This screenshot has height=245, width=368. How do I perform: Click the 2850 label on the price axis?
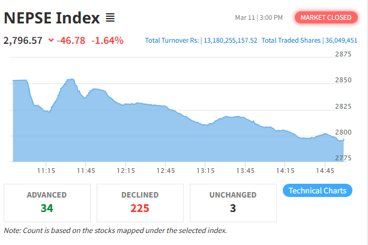pos(343,80)
